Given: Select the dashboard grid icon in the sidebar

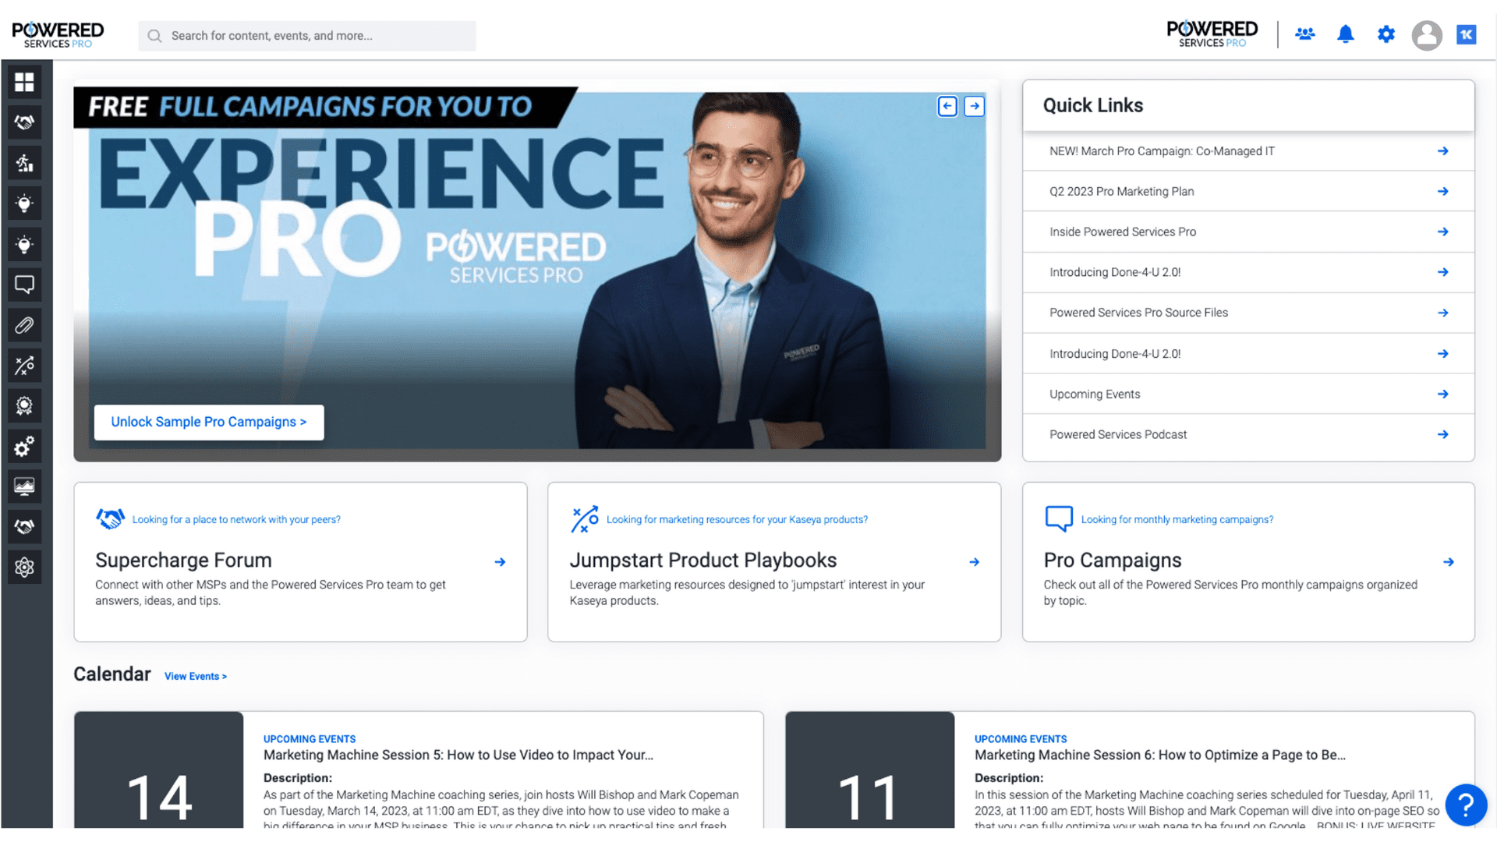Looking at the screenshot, I should tap(24, 82).
